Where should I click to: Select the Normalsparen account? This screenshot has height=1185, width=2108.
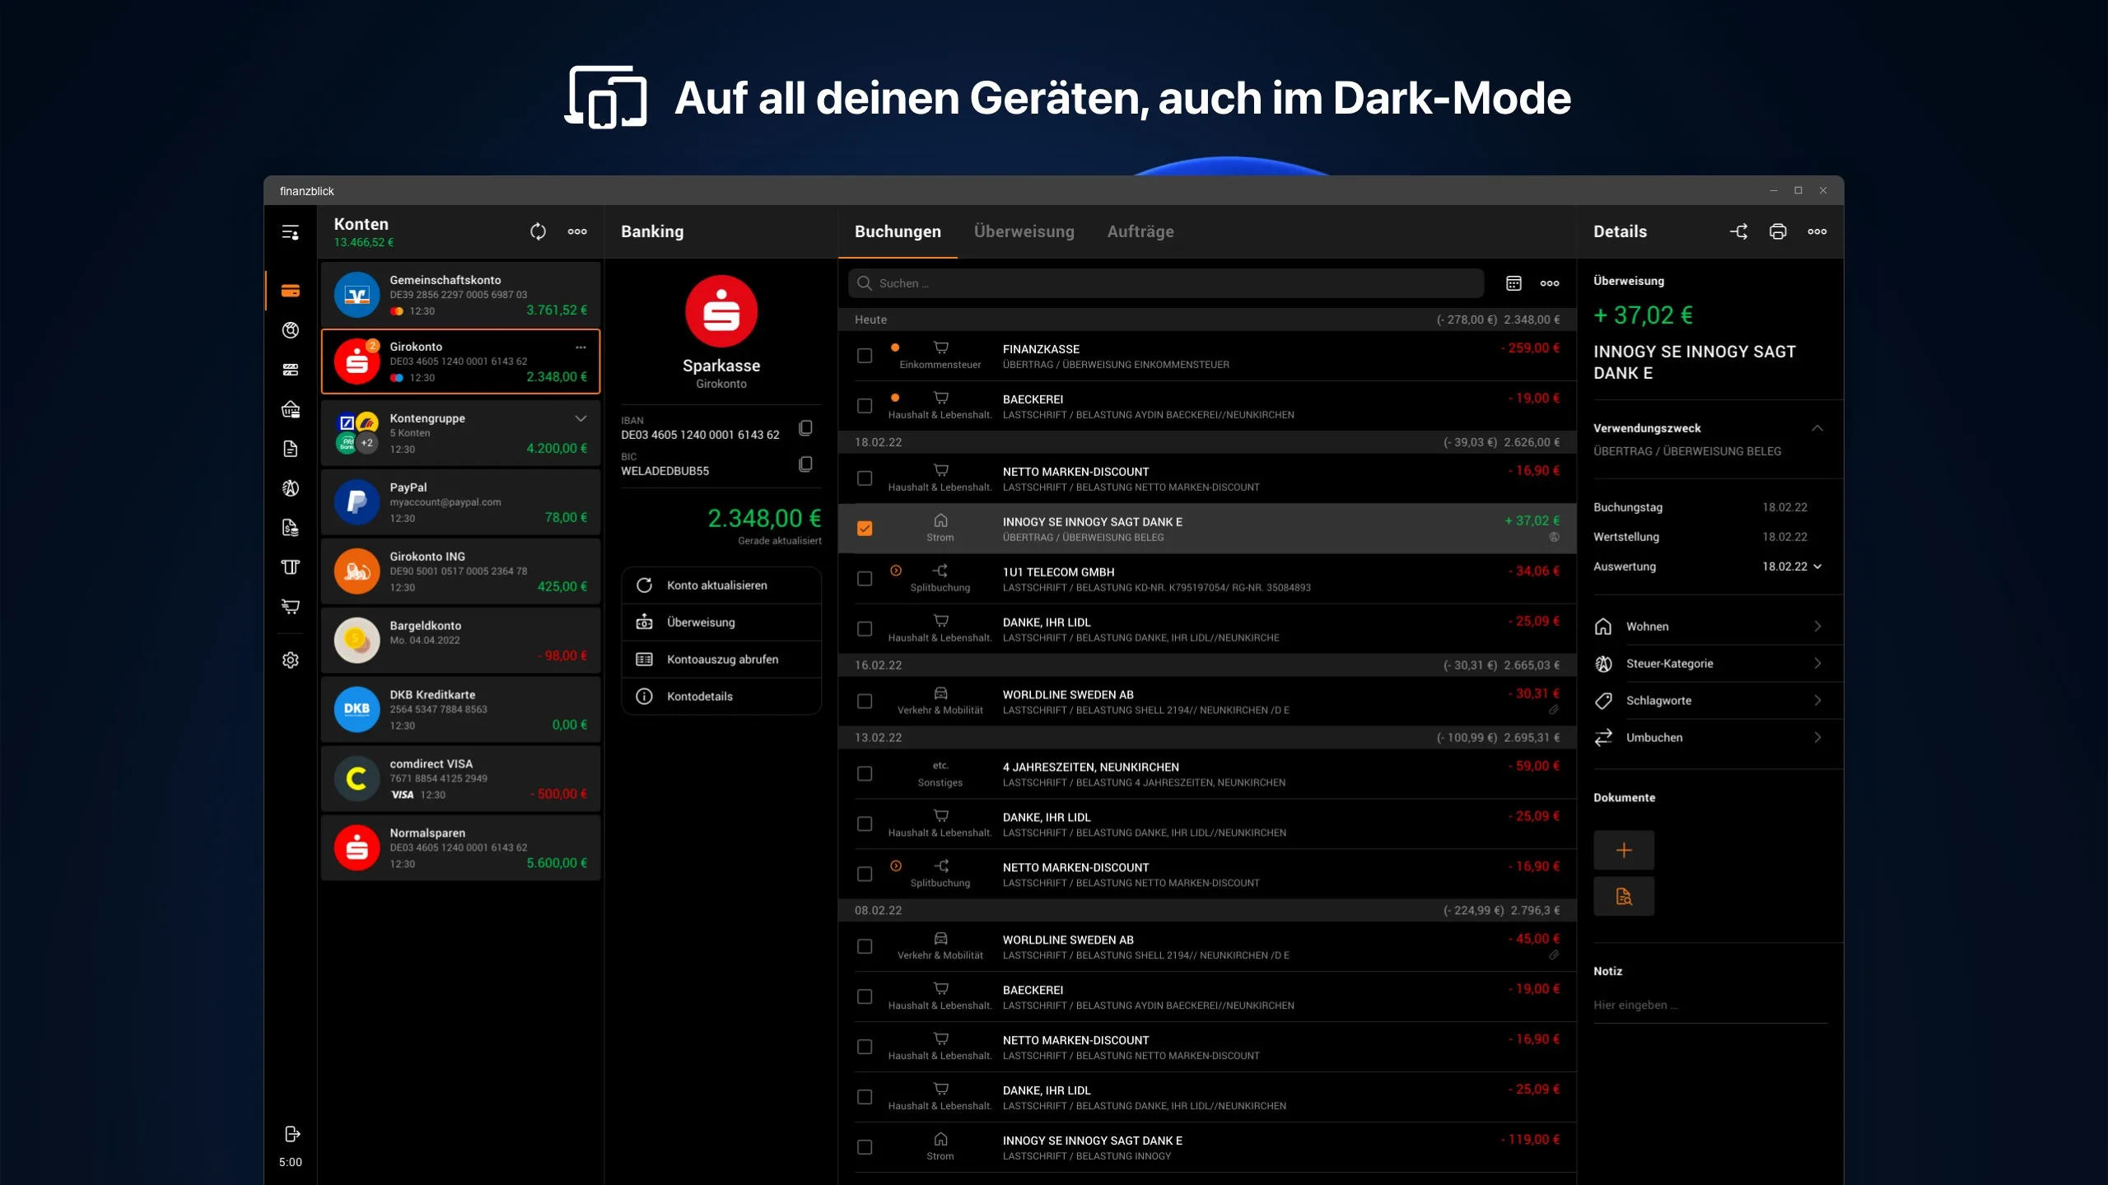(x=460, y=848)
